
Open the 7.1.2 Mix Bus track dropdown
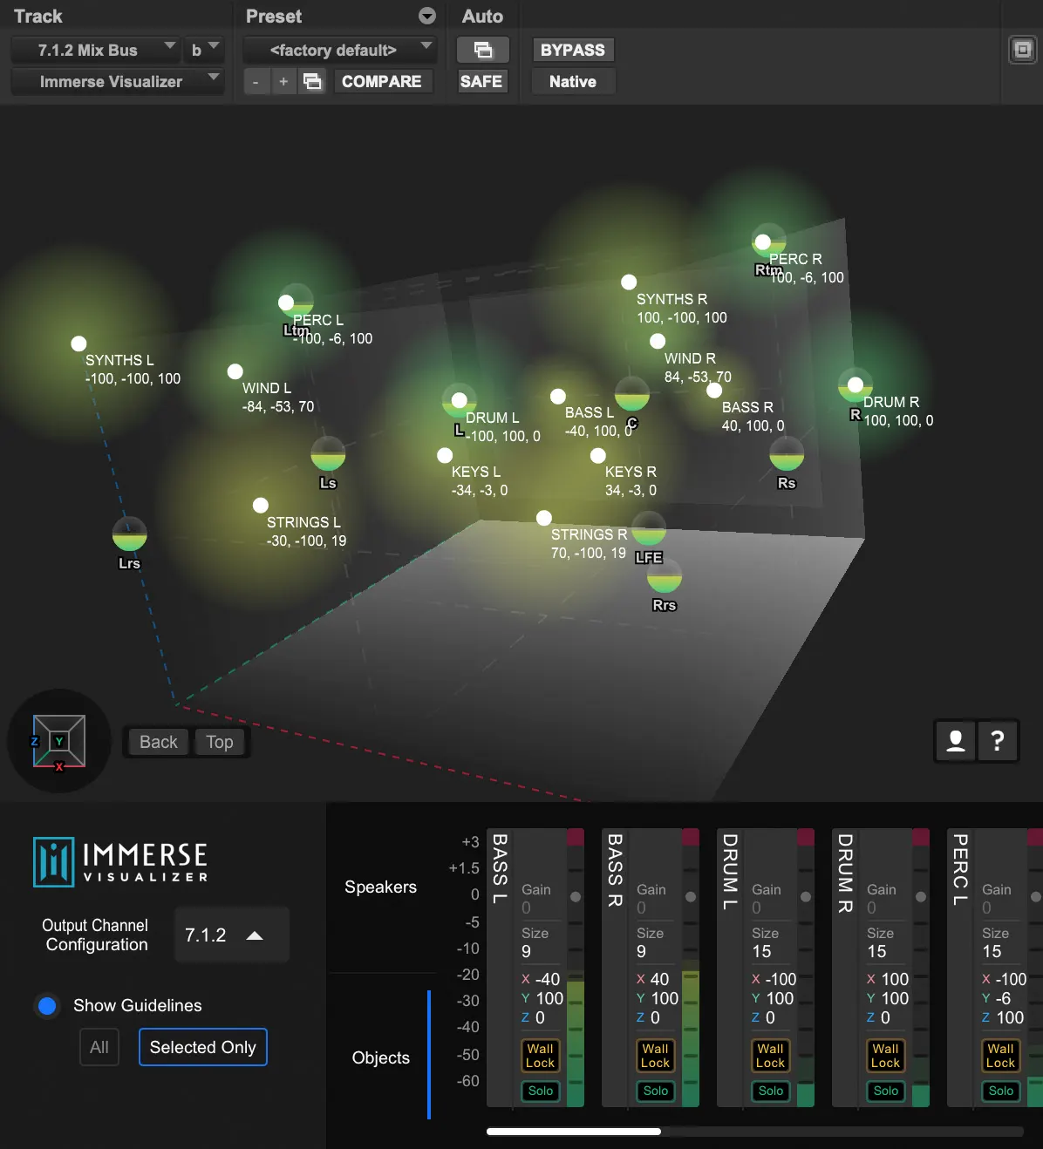coord(95,50)
